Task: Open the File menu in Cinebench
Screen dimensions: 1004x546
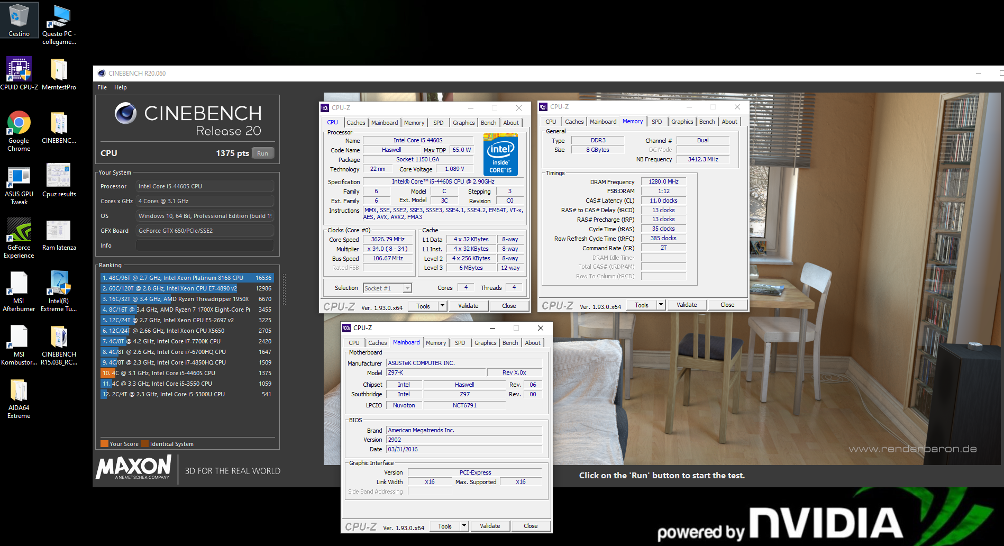Action: pyautogui.click(x=102, y=88)
